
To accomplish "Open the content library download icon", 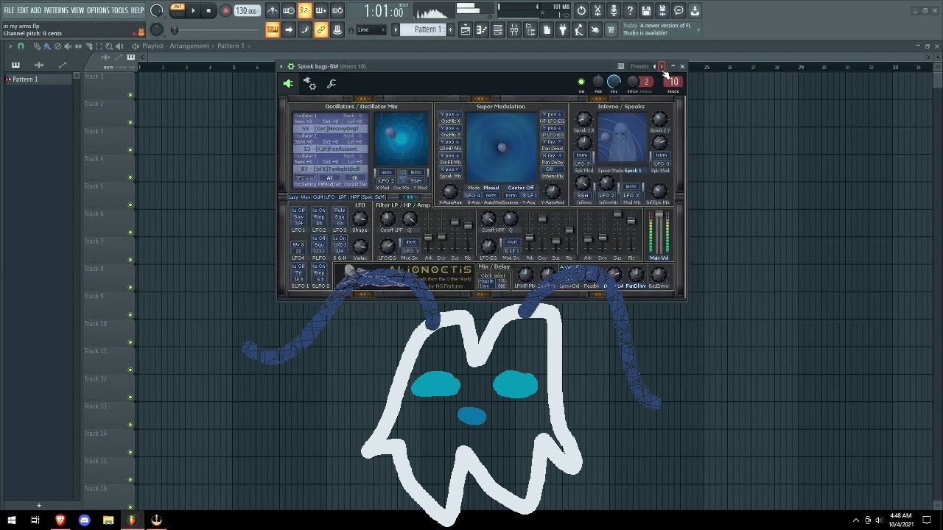I will point(695,11).
